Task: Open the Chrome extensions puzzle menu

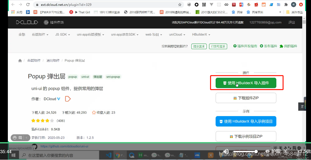Action: click(x=286, y=4)
